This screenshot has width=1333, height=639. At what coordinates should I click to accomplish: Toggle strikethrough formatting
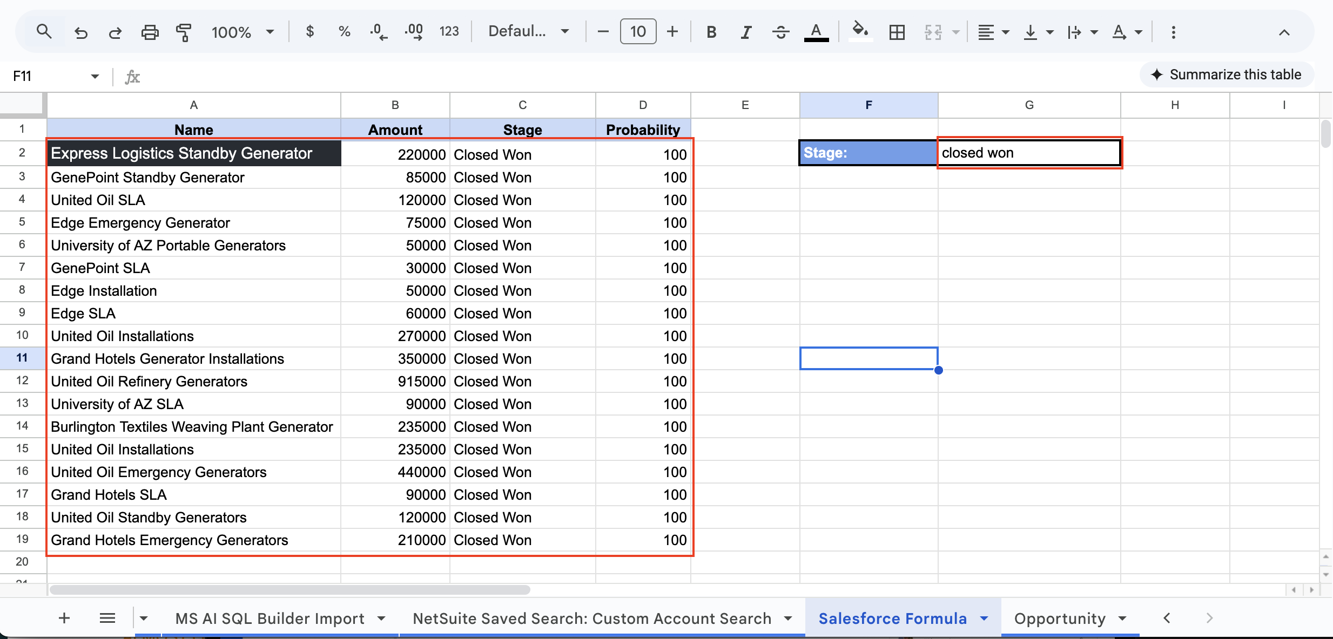tap(780, 32)
